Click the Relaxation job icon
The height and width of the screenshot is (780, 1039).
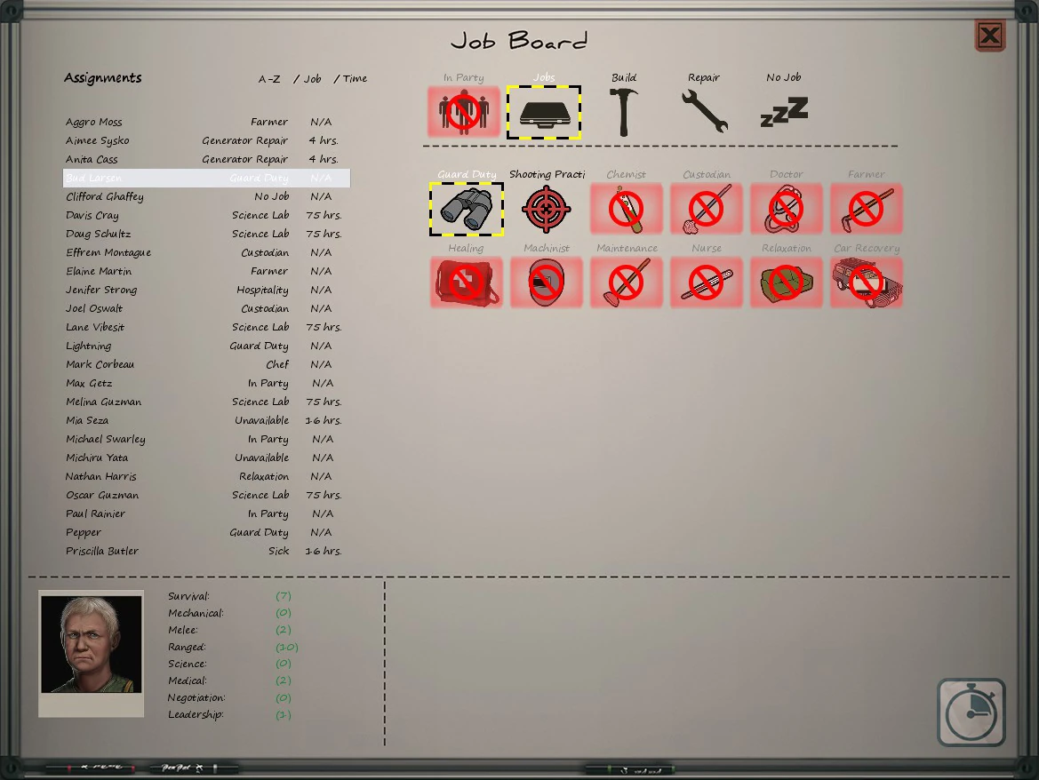click(x=787, y=283)
